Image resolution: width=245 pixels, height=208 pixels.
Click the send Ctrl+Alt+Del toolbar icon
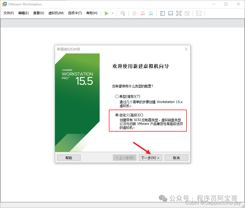pyautogui.click(x=123, y=13)
